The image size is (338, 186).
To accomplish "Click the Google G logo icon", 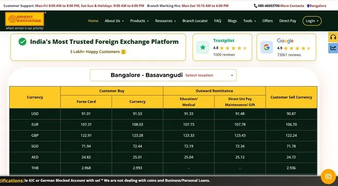I will 267,47.
